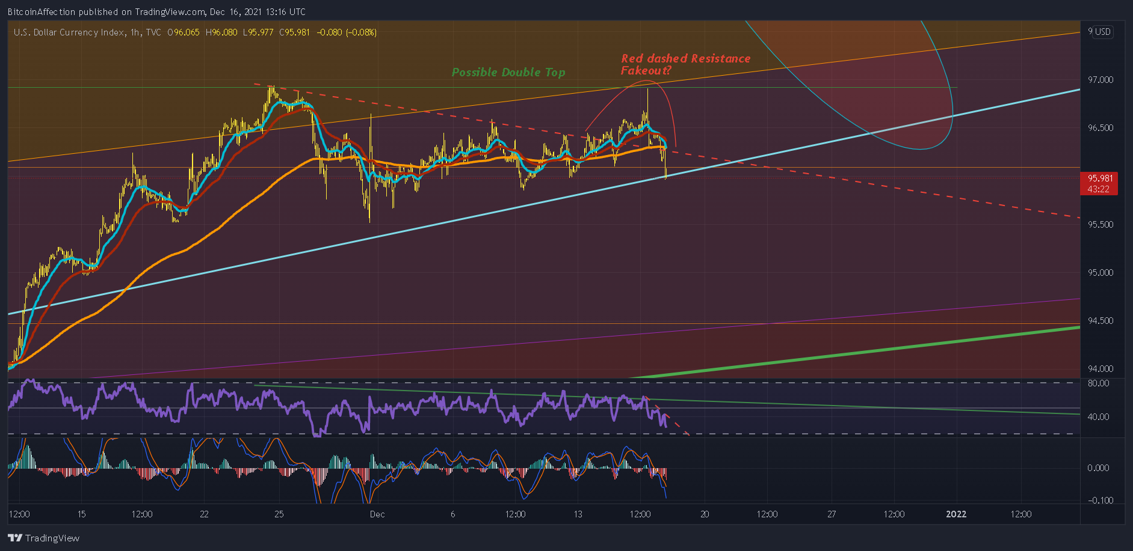Screen dimensions: 1133x551
Task: Click the '22' date on time axis
Action: [x=204, y=514]
